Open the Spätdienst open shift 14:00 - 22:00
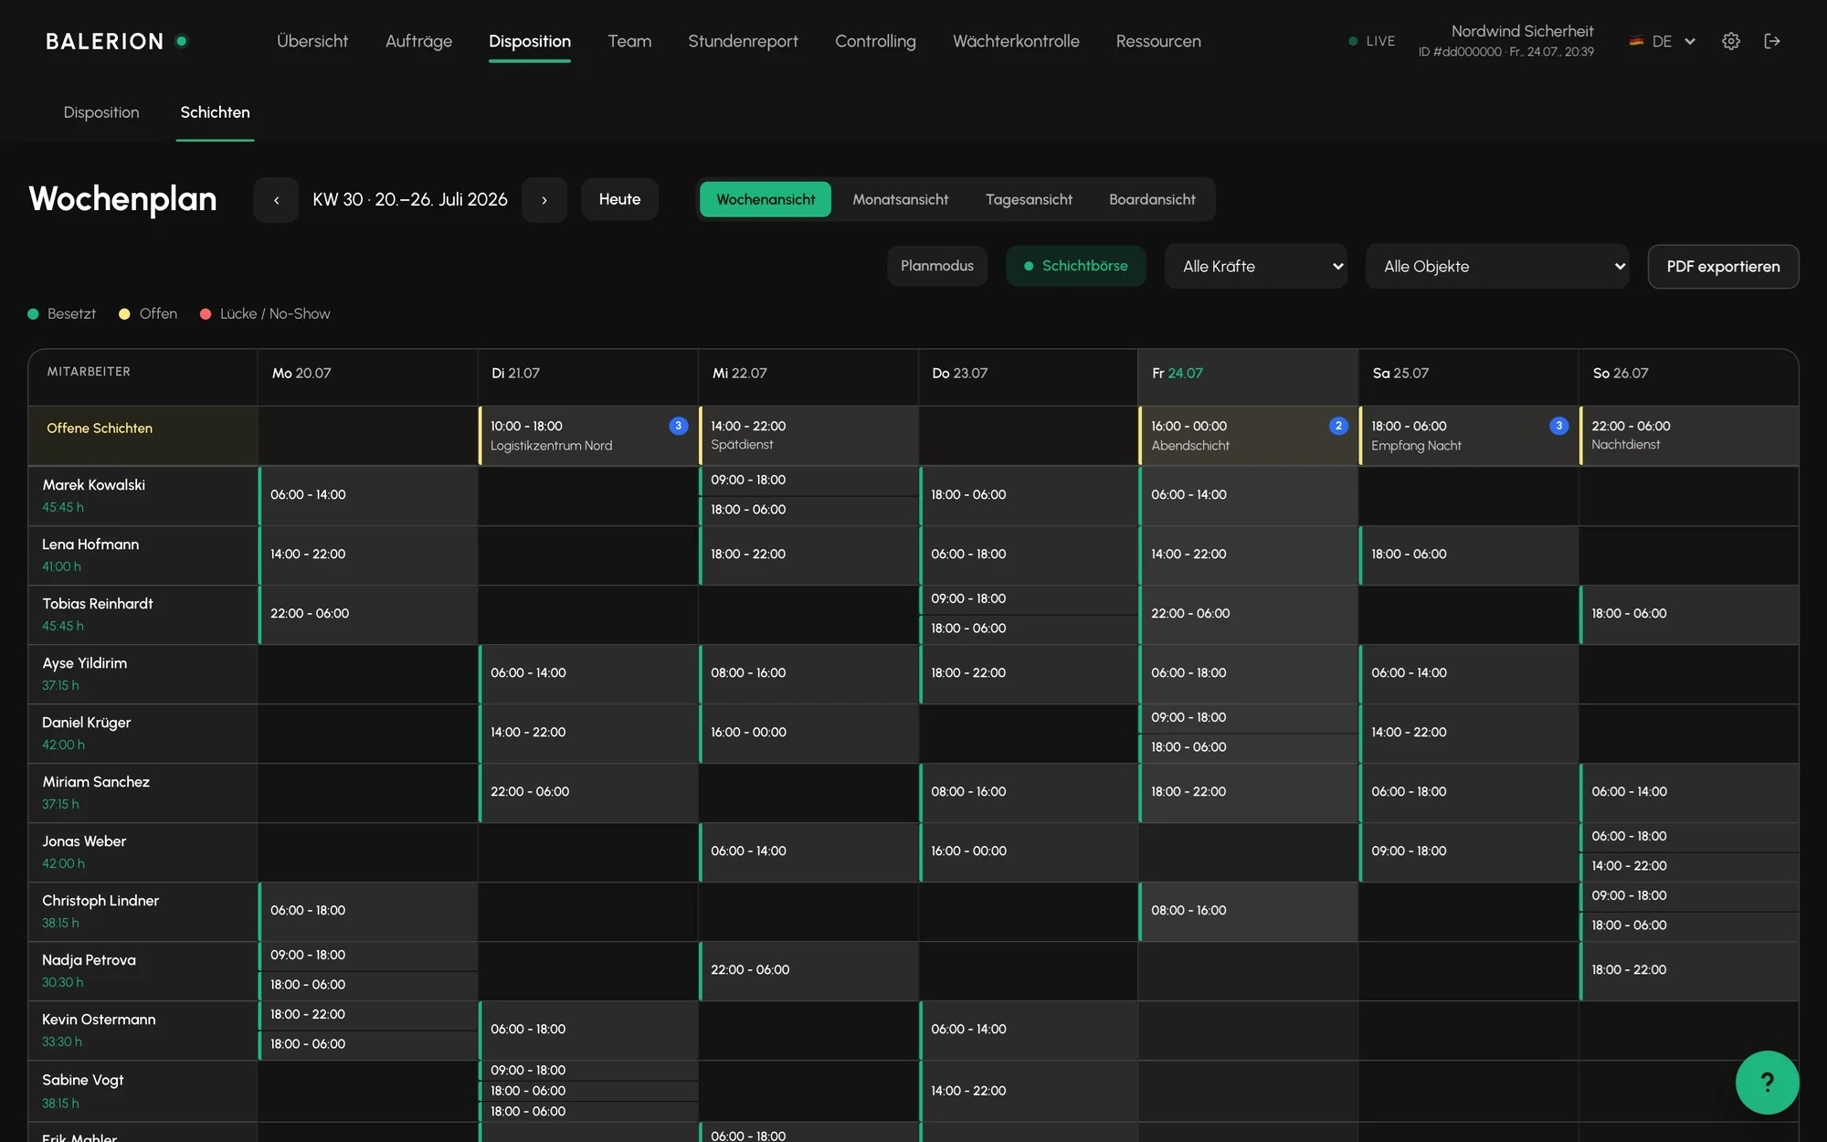The width and height of the screenshot is (1827, 1142). pos(808,436)
